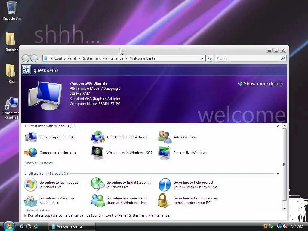
Task: Click the Connect to the Internet text
Action: pyautogui.click(x=58, y=153)
